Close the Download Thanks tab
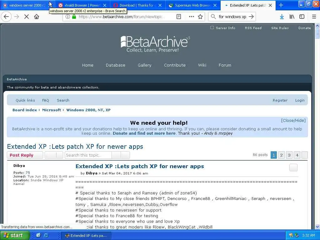 point(160,5)
